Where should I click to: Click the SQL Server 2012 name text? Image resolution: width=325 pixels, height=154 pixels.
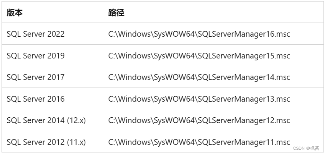coord(35,142)
